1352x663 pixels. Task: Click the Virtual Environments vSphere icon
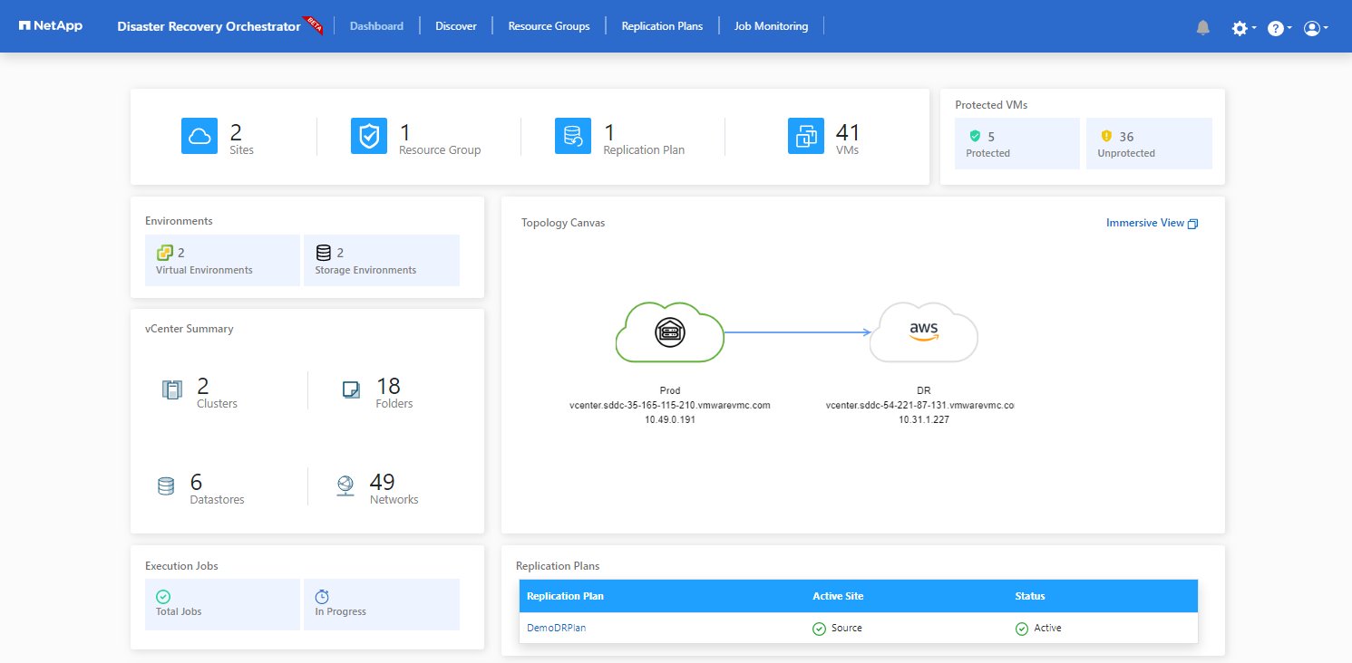point(164,253)
